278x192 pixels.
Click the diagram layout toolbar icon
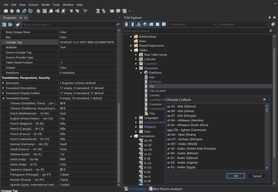click(x=57, y=11)
